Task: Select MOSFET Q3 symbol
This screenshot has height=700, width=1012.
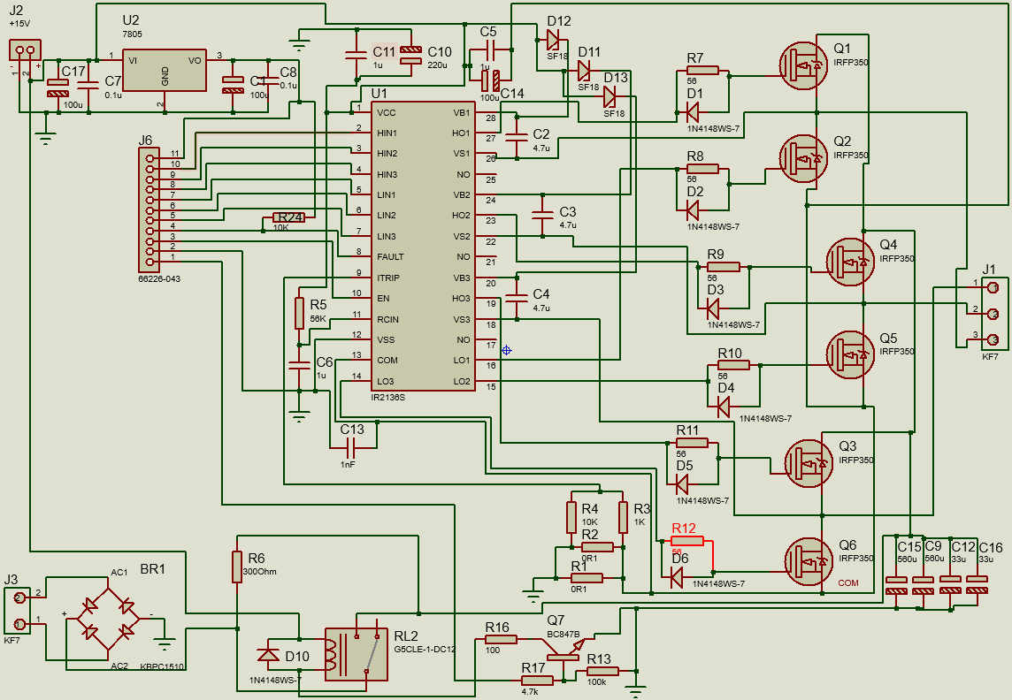Action: 809,463
